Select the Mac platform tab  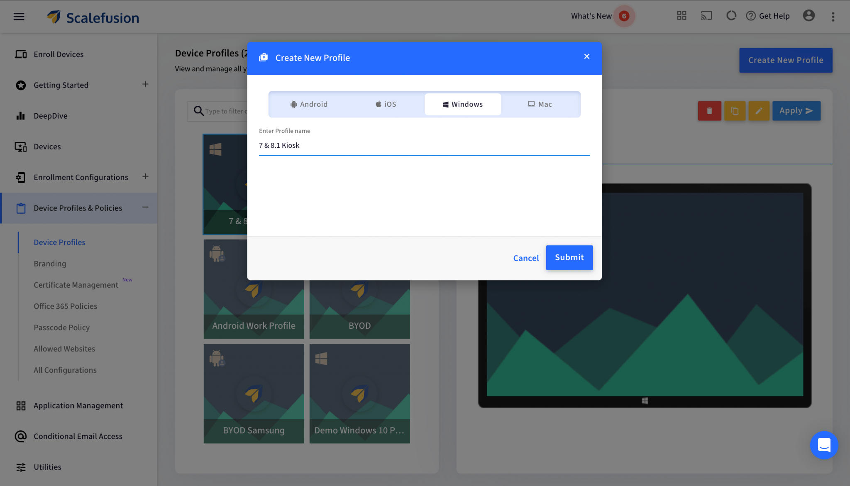click(x=540, y=104)
